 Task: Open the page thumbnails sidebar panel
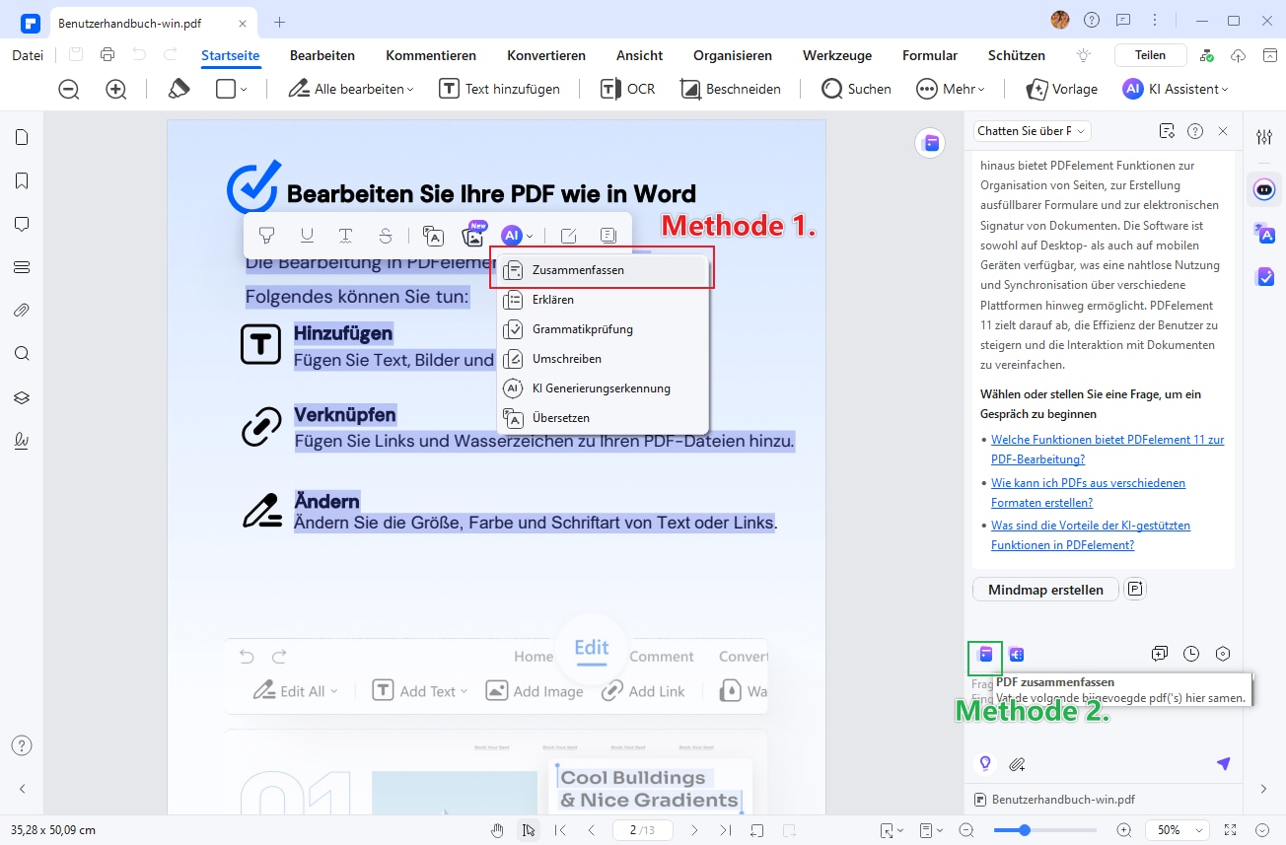(x=22, y=137)
